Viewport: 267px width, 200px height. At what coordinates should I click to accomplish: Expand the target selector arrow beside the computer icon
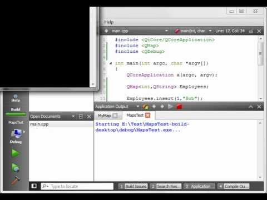pos(24,132)
